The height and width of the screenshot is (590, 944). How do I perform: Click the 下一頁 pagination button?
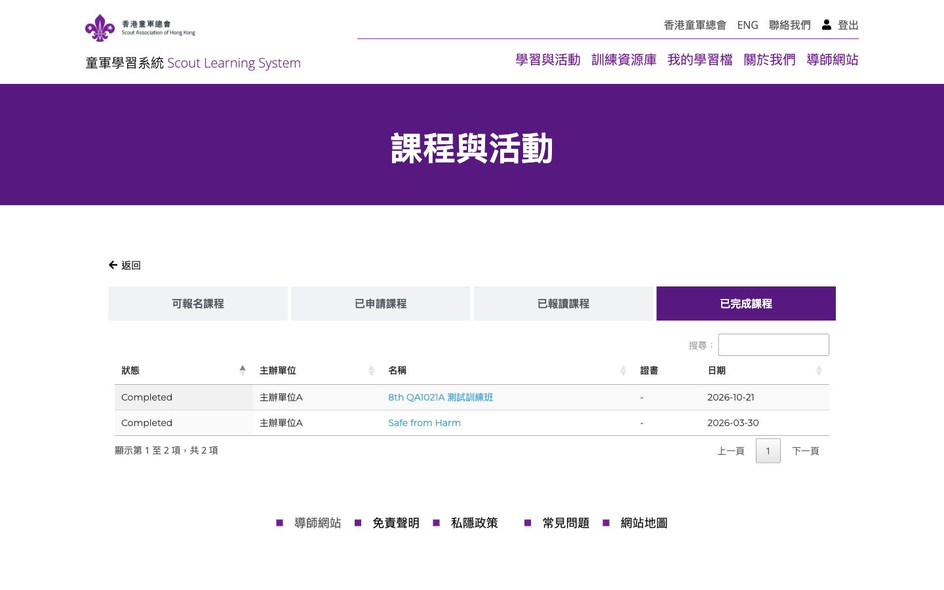[806, 451]
